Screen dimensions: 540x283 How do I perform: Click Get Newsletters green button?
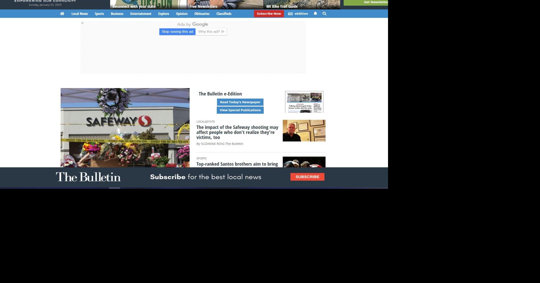(x=366, y=3)
